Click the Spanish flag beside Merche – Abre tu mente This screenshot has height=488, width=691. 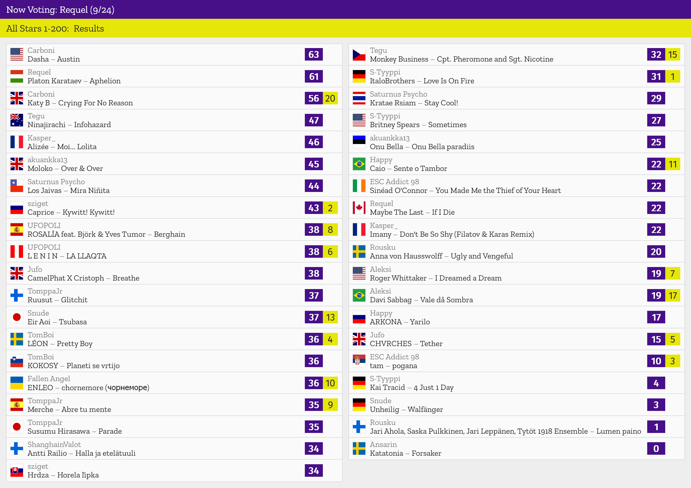click(x=17, y=405)
